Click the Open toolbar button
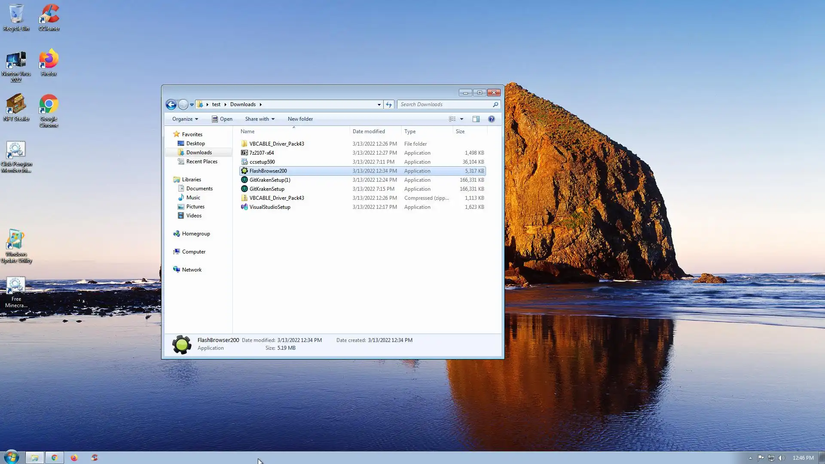This screenshot has width=825, height=464. point(222,119)
